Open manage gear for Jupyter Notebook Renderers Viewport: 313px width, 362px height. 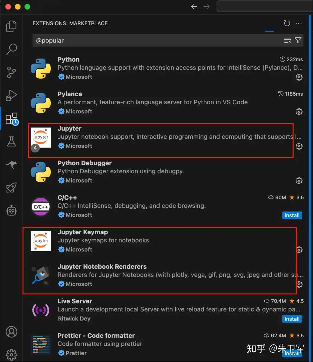[299, 284]
